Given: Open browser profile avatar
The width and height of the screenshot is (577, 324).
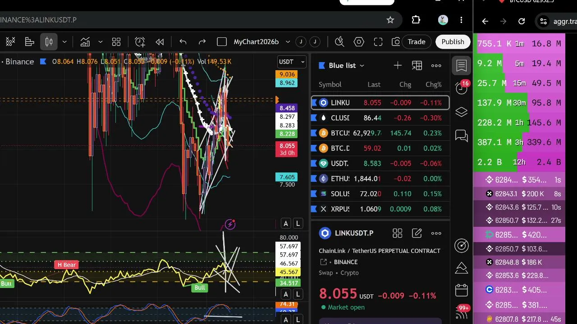Looking at the screenshot, I should pos(443,20).
